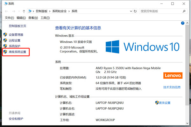Open the 工具(T) menu
191x127 pixels.
tap(45, 18)
